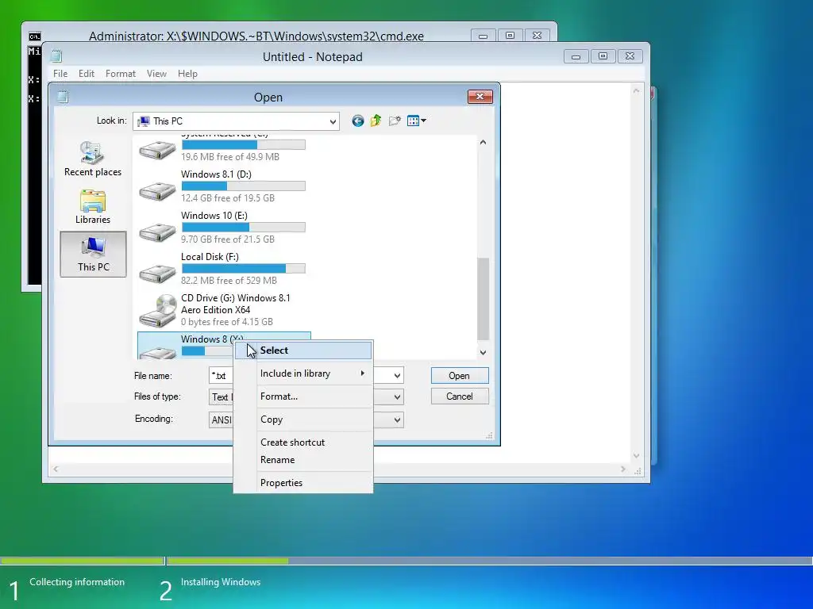Click the Notepad icon in Open dialog title
The image size is (813, 609).
(x=63, y=97)
